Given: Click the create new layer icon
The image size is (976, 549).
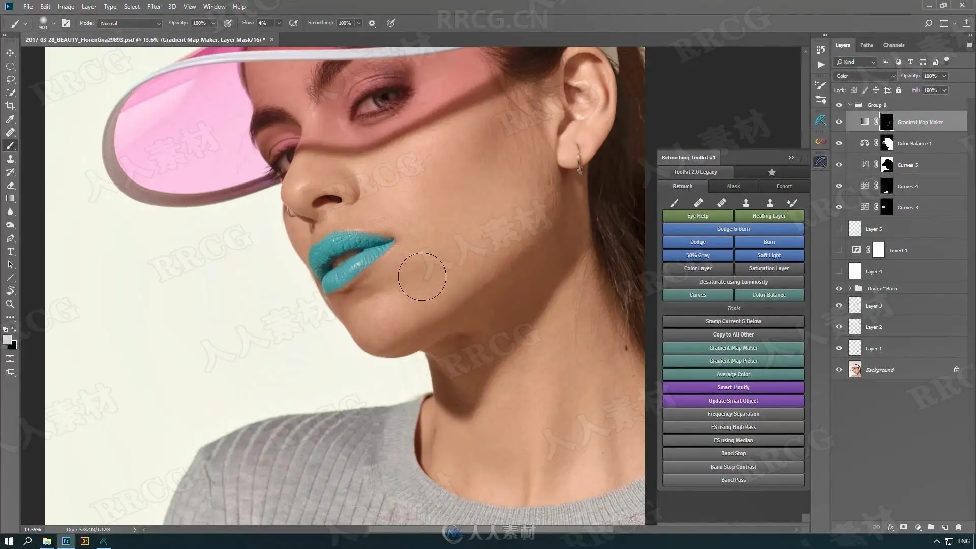Looking at the screenshot, I should tap(944, 527).
